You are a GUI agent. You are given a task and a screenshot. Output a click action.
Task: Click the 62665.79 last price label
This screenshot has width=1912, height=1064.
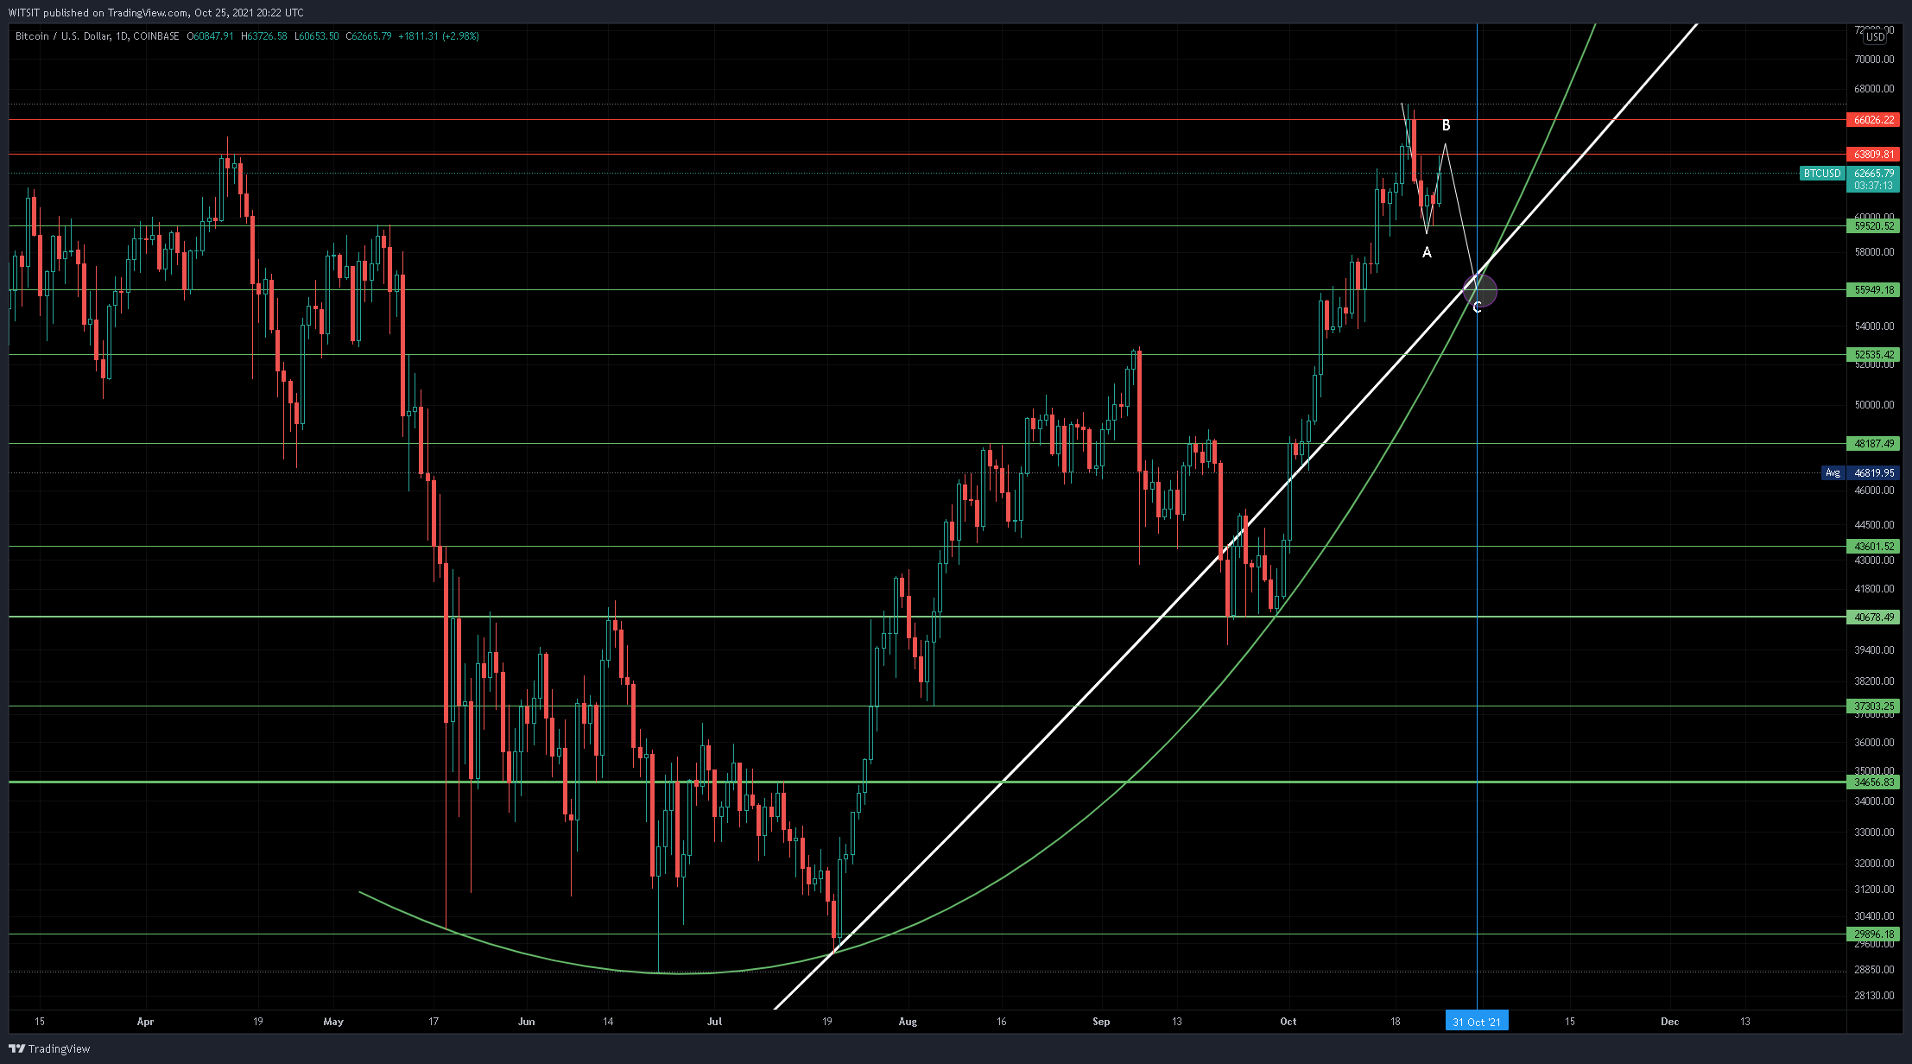click(1874, 174)
